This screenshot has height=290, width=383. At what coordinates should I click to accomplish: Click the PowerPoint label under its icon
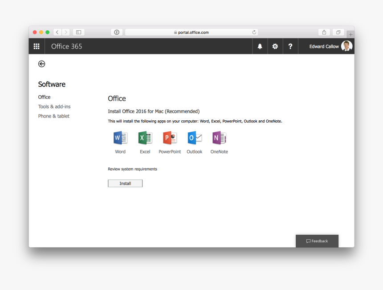pyautogui.click(x=170, y=152)
